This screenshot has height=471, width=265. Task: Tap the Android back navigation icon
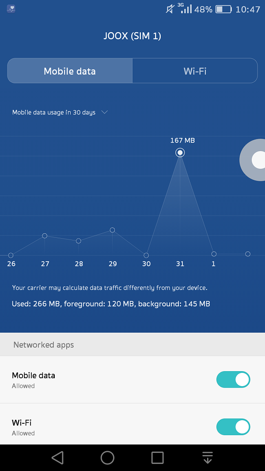[57, 458]
